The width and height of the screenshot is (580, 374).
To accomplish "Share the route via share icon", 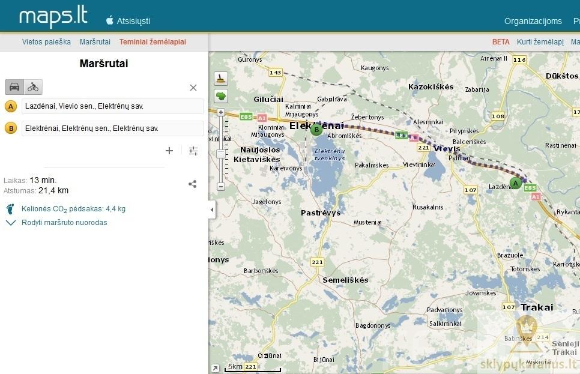I will point(192,184).
